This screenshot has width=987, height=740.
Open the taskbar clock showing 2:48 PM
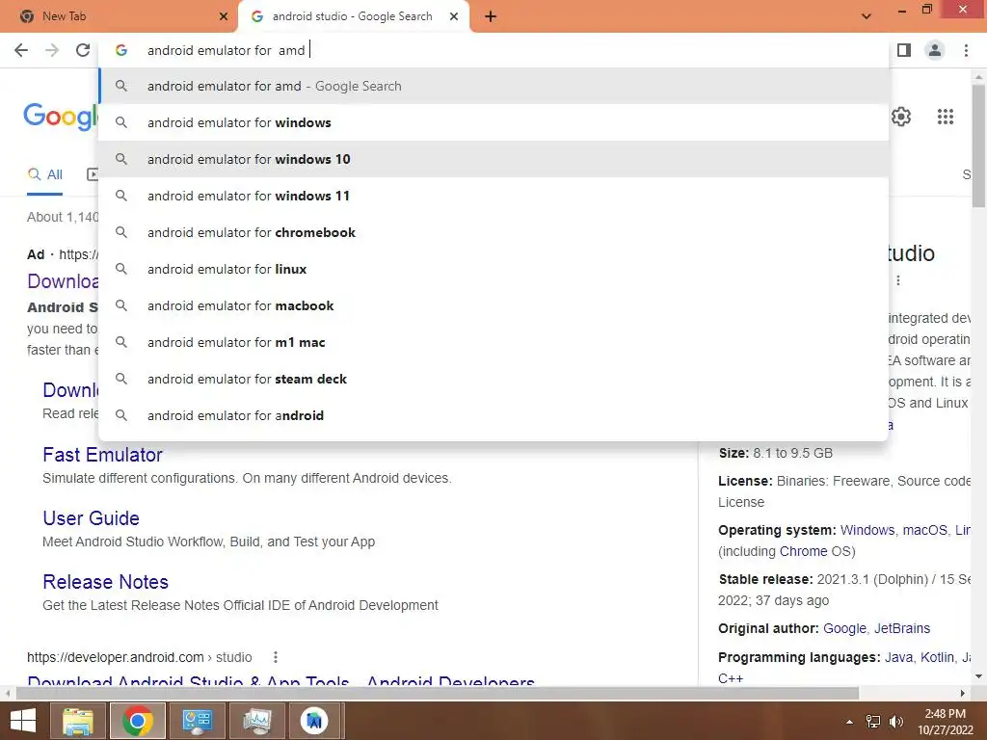pyautogui.click(x=945, y=721)
